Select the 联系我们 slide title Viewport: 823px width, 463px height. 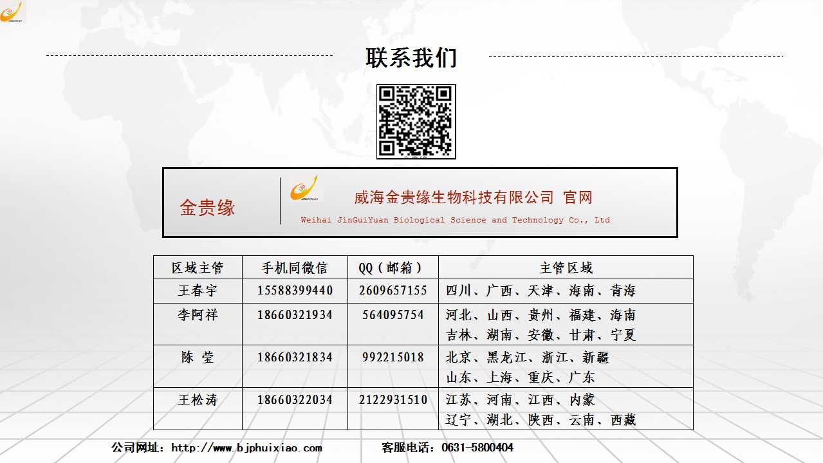coord(411,58)
